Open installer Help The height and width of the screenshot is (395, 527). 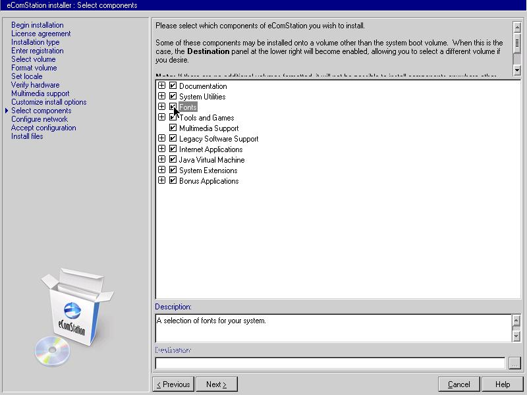(503, 384)
